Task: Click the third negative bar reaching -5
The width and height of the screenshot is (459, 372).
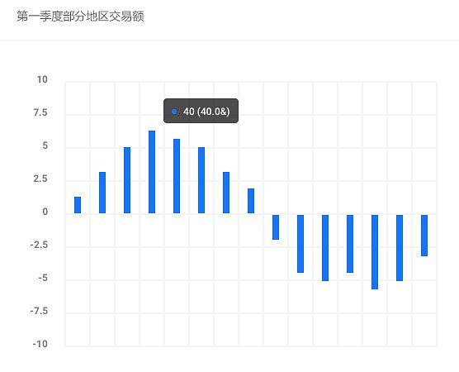Action: (325, 248)
